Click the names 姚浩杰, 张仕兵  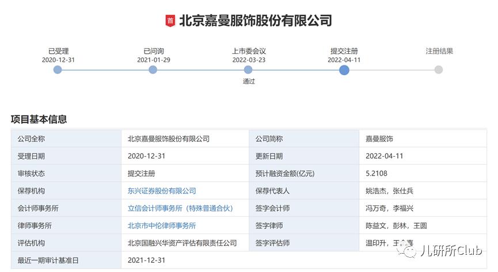[389, 191]
